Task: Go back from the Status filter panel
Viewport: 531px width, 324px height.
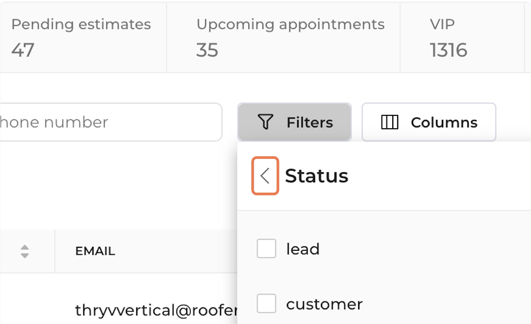Action: pyautogui.click(x=265, y=176)
